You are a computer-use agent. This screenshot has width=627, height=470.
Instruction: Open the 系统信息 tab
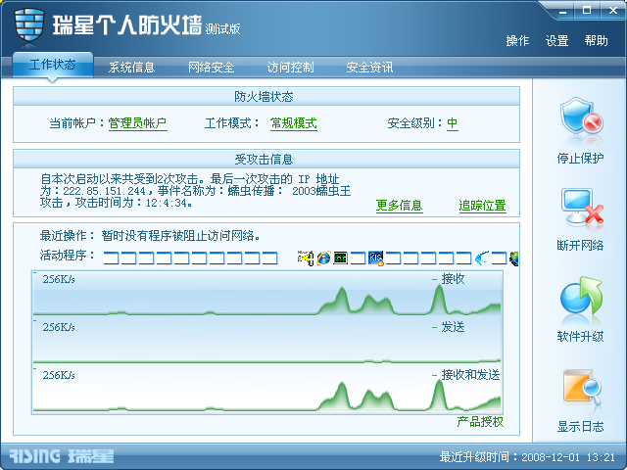point(131,68)
